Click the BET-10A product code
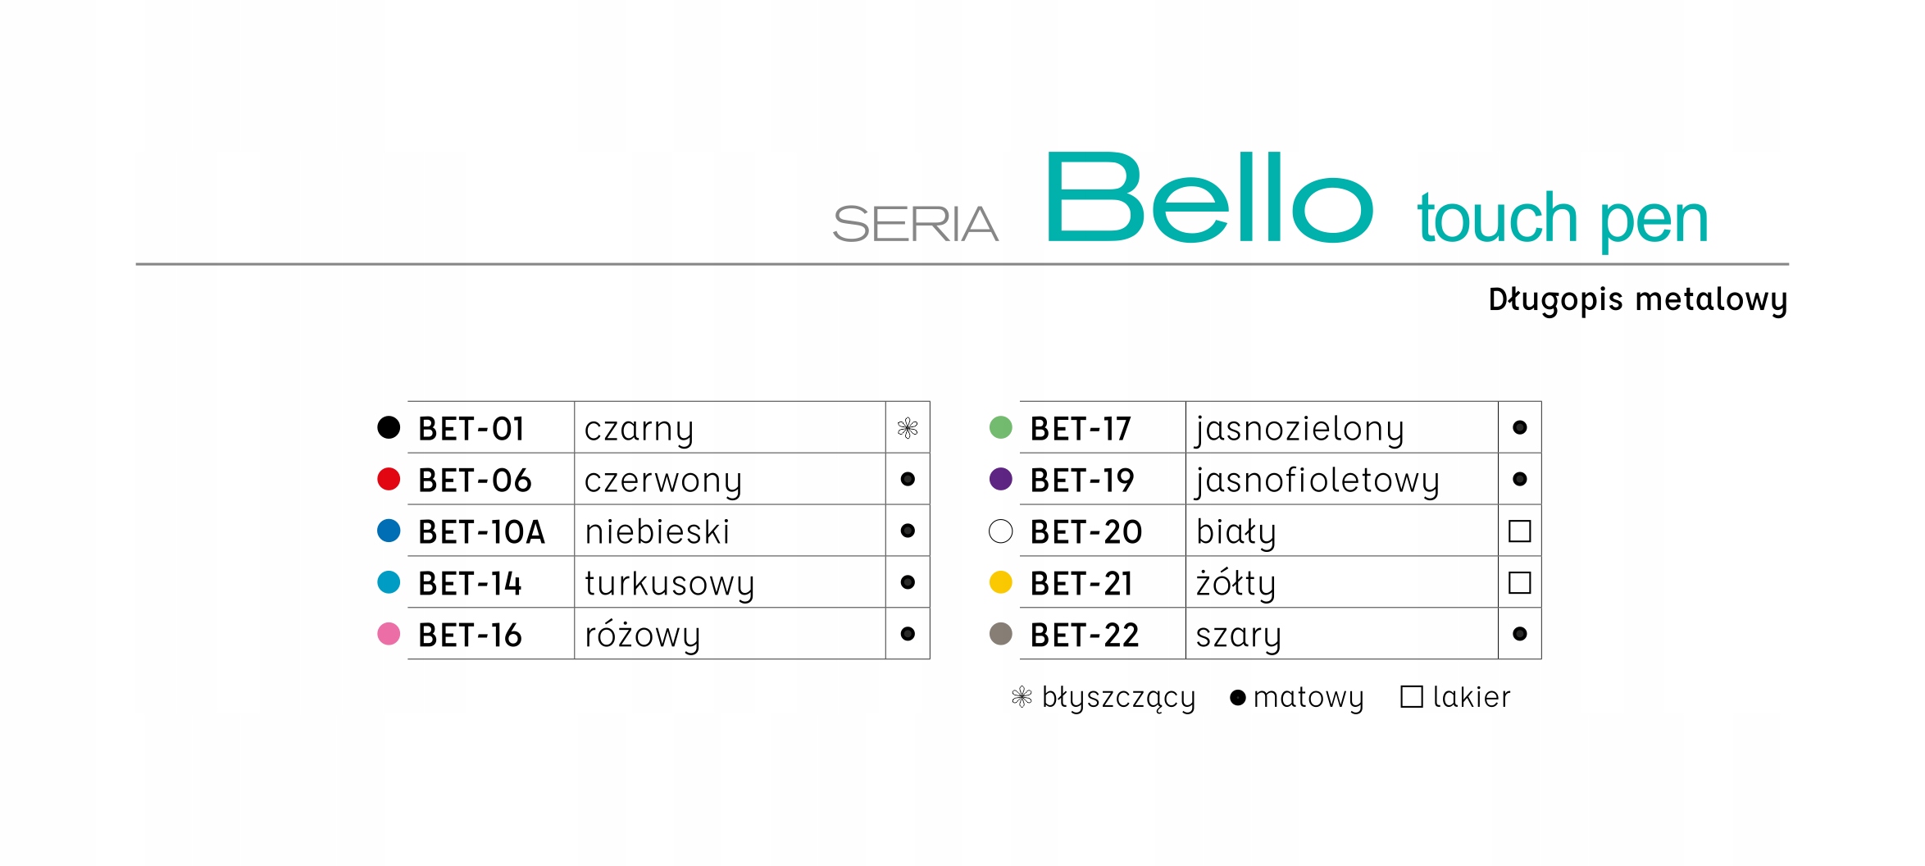Viewport: 1925px width, 866px height. click(481, 532)
